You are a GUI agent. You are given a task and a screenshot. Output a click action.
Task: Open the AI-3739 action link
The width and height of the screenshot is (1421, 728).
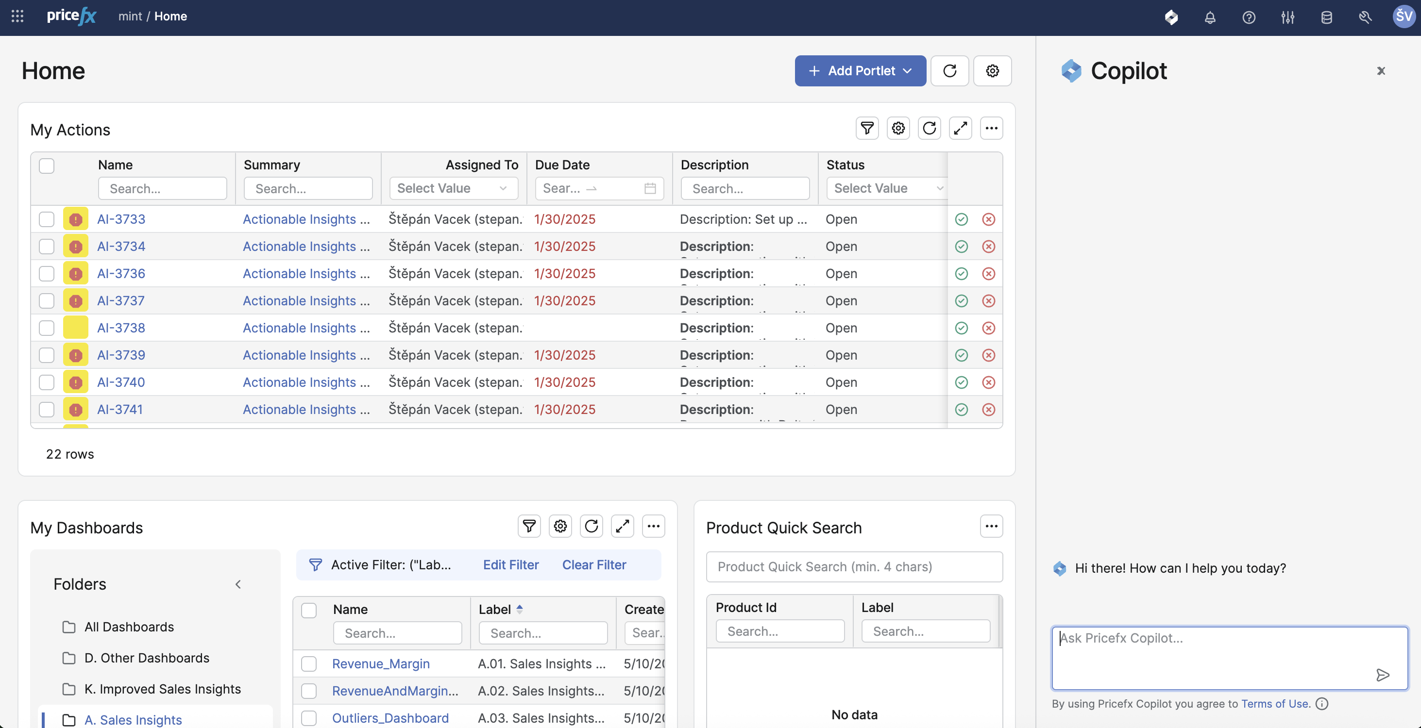[121, 355]
